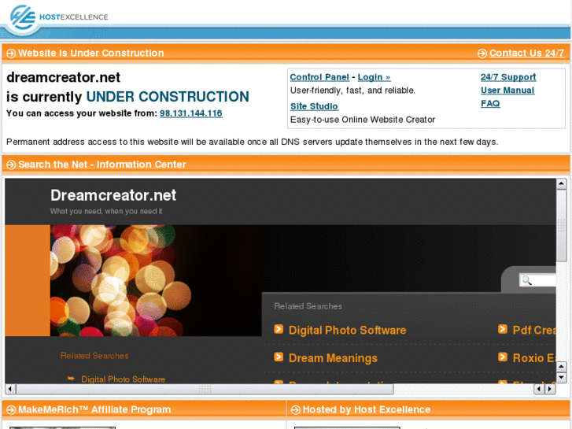Click arrow icon beside Contact Us 24/7
The width and height of the screenshot is (572, 429).
tap(482, 54)
